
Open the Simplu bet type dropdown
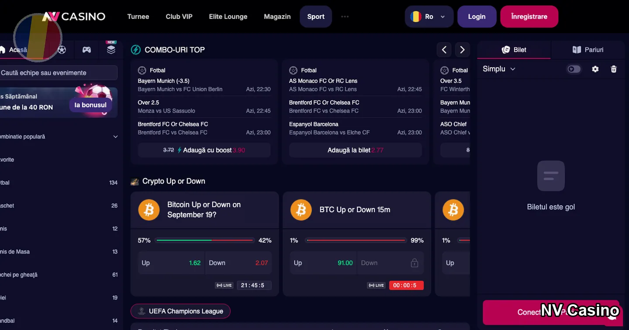click(x=499, y=69)
